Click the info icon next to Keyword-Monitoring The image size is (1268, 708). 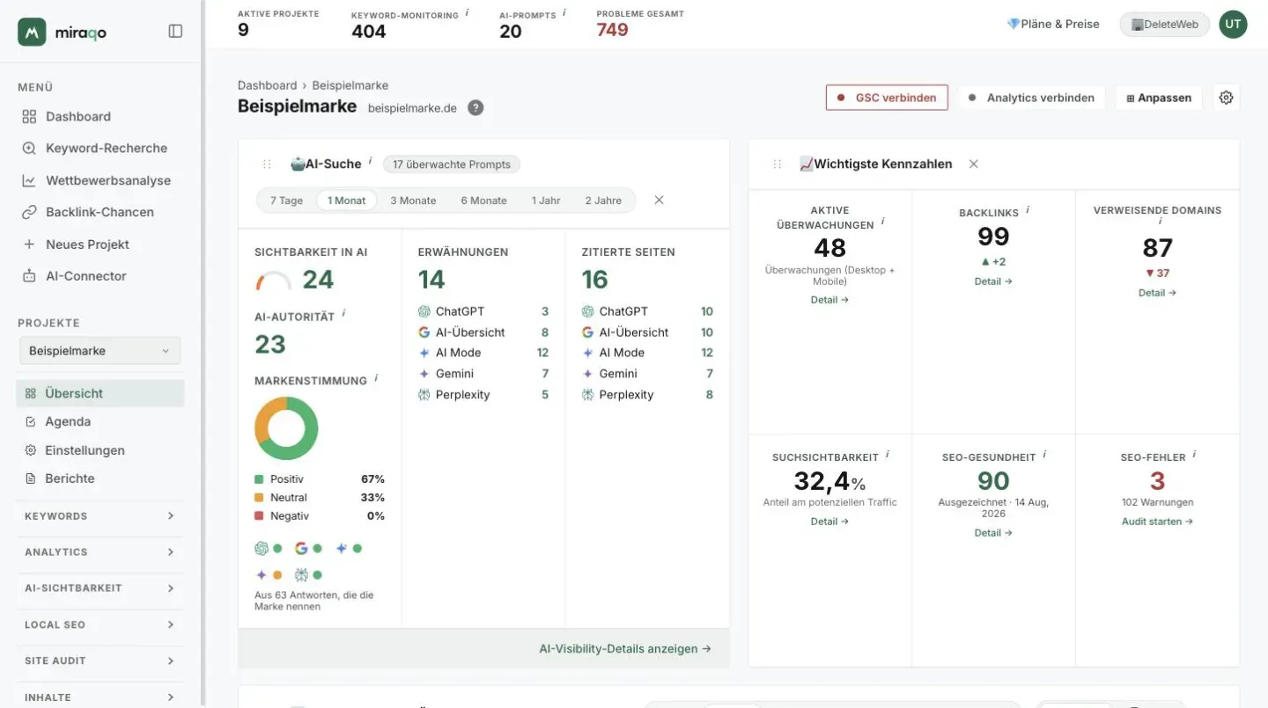point(467,13)
